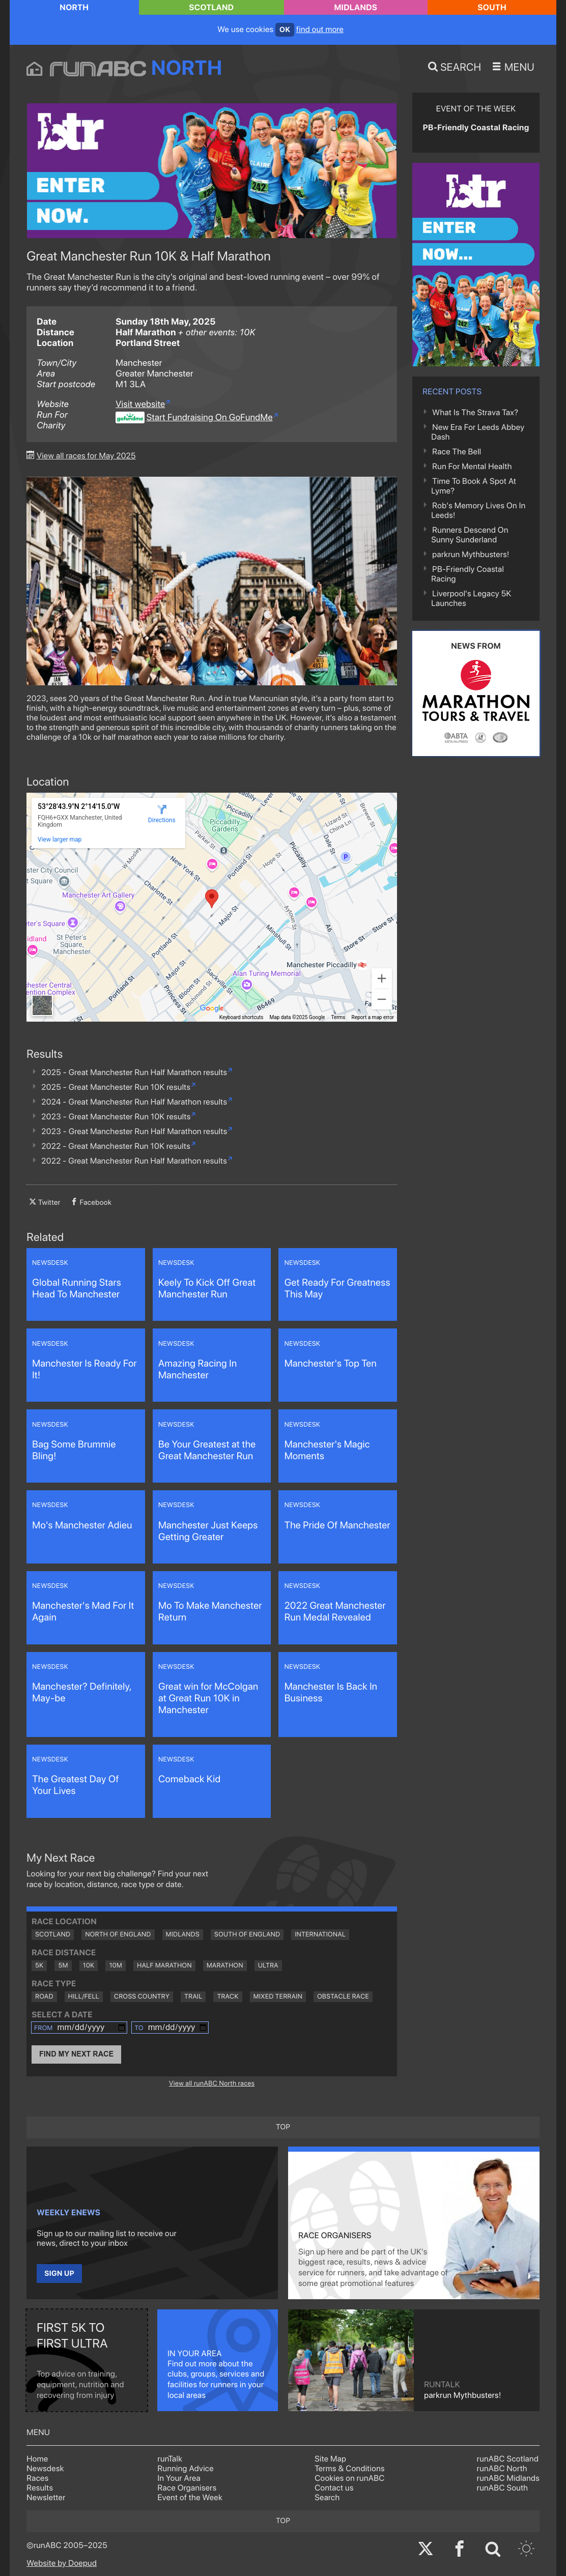This screenshot has height=2576, width=566.
Task: Toggle the light/dark theme sun icon
Action: coord(526,2548)
